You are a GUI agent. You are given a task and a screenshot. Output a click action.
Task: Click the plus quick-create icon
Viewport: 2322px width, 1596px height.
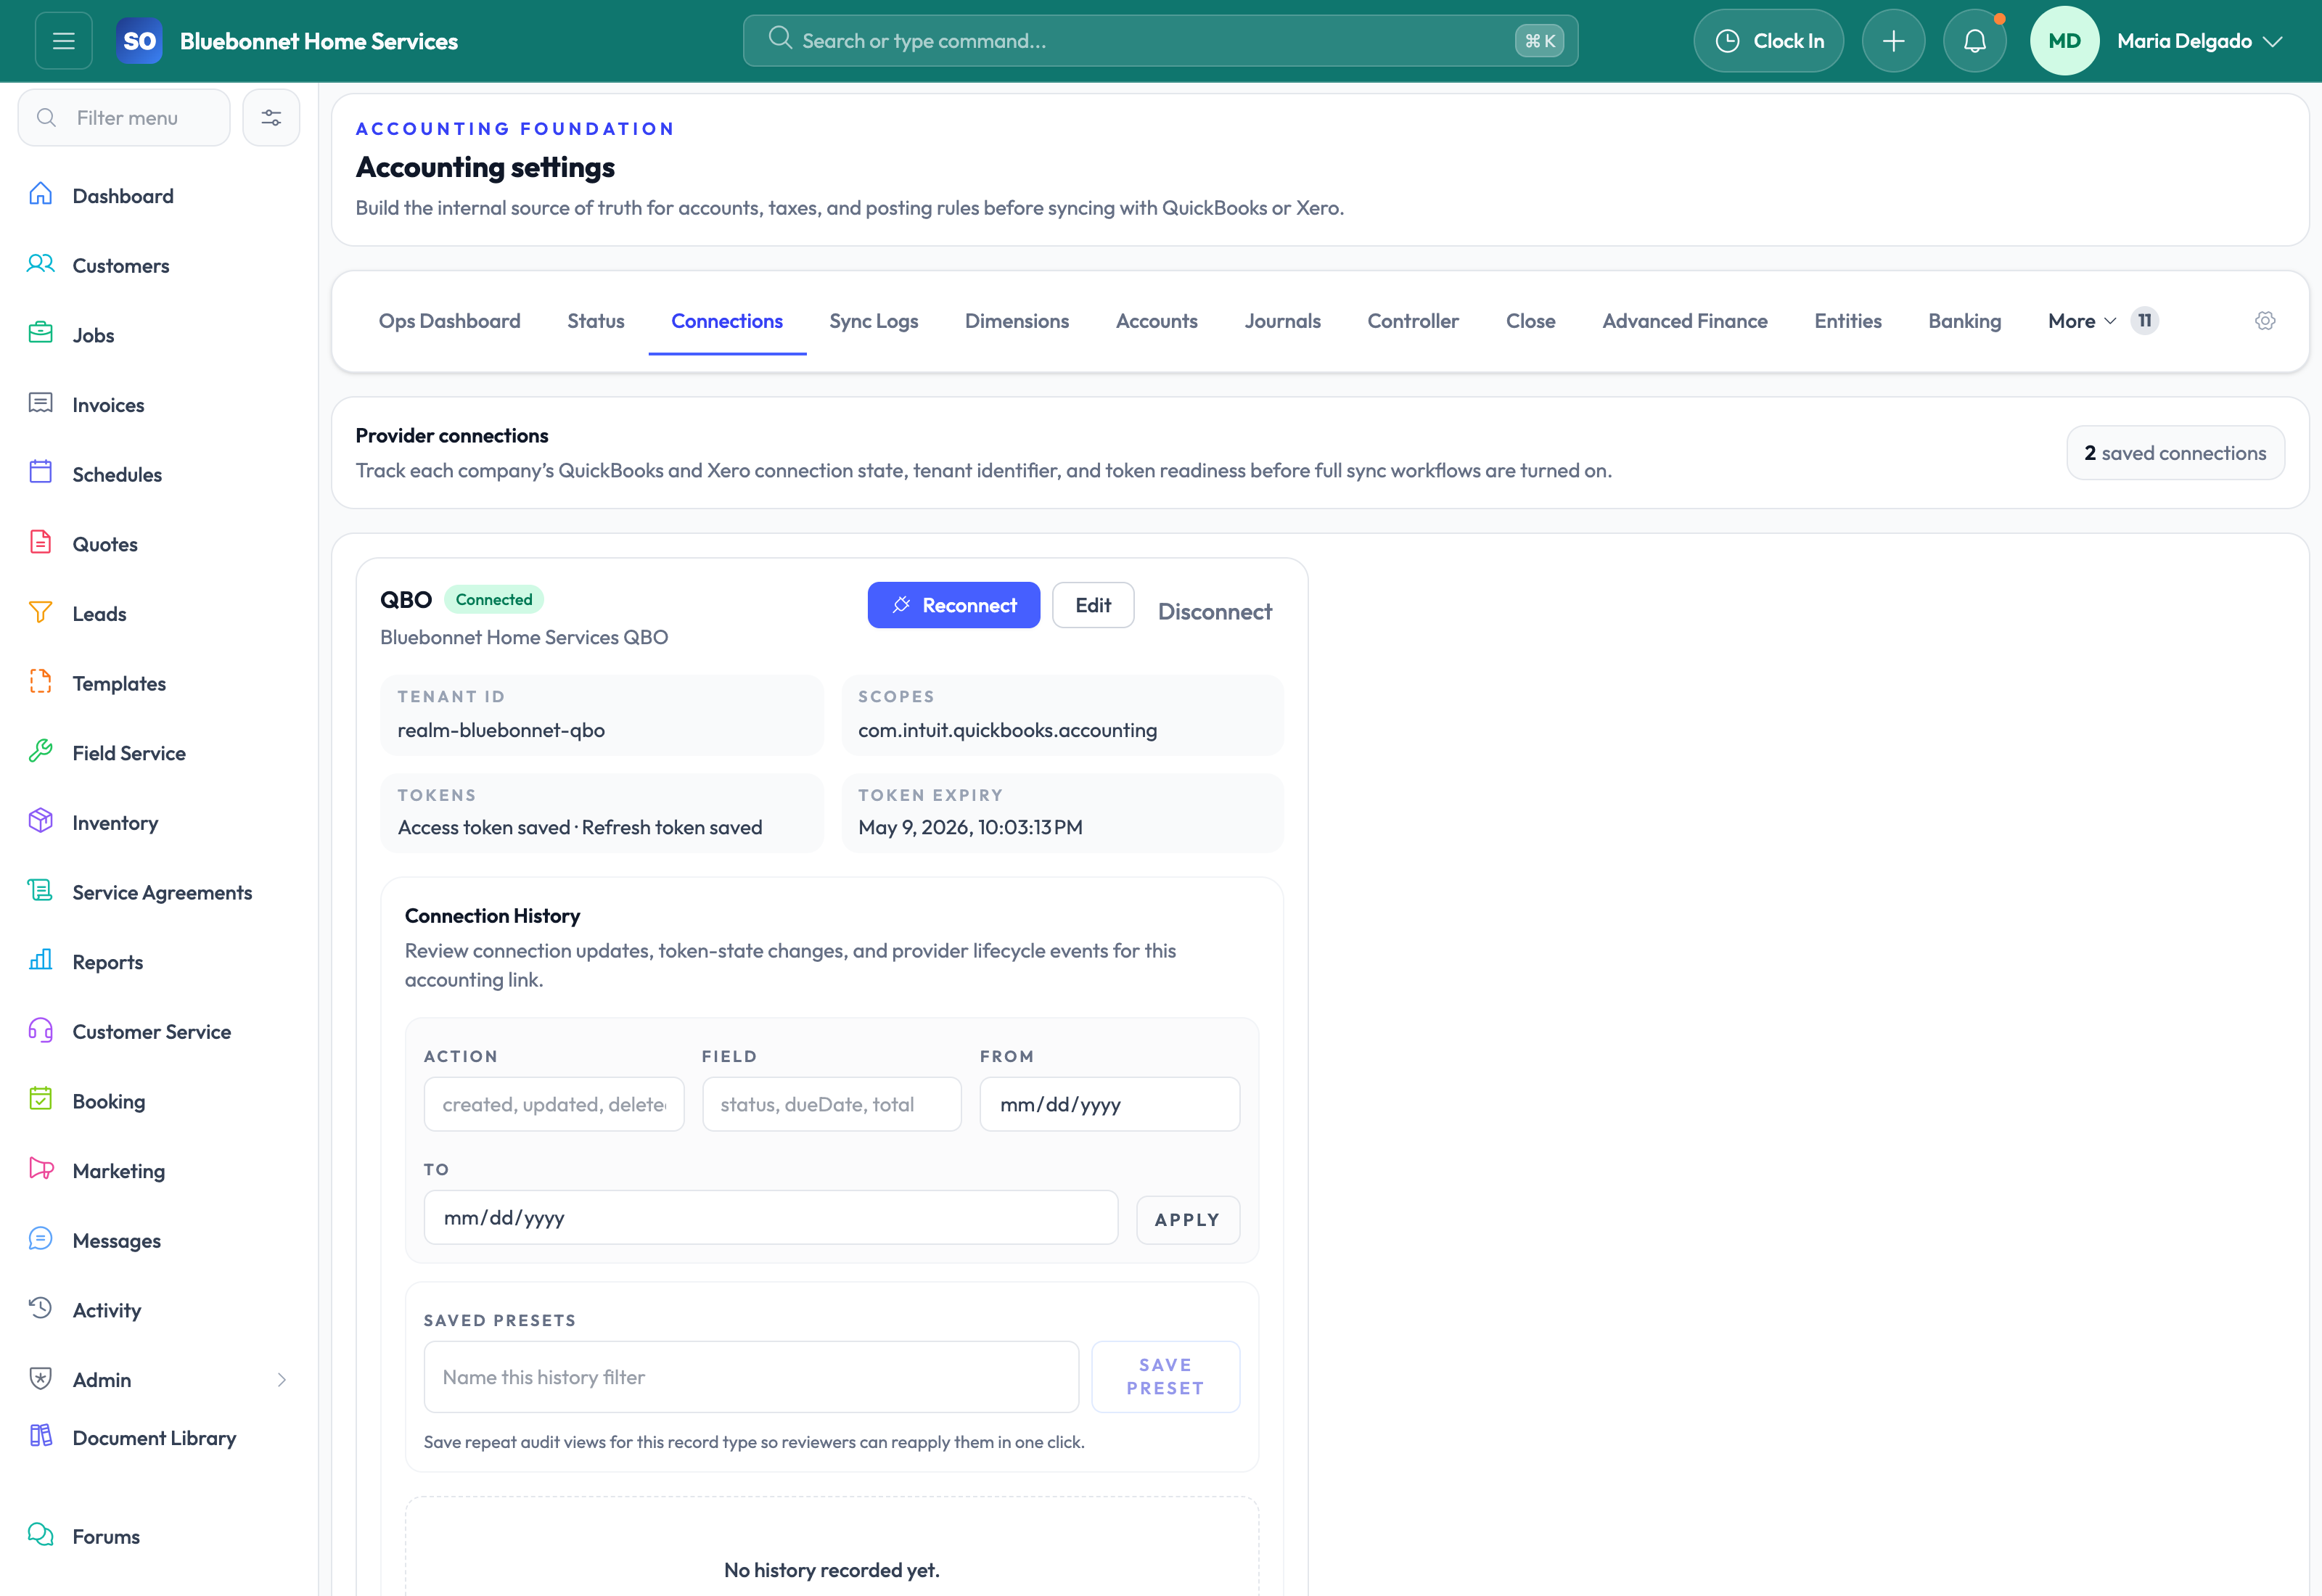pos(1893,41)
